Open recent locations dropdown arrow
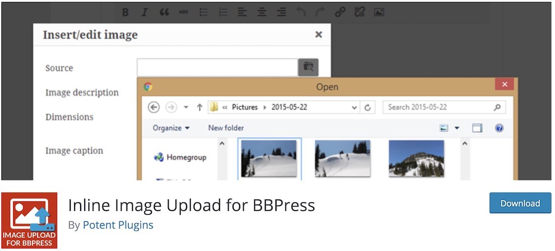Screen dimensions: 555x251 pos(186,108)
